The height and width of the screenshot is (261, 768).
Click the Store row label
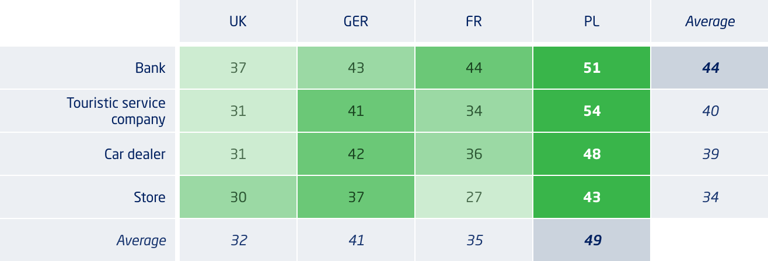point(149,197)
